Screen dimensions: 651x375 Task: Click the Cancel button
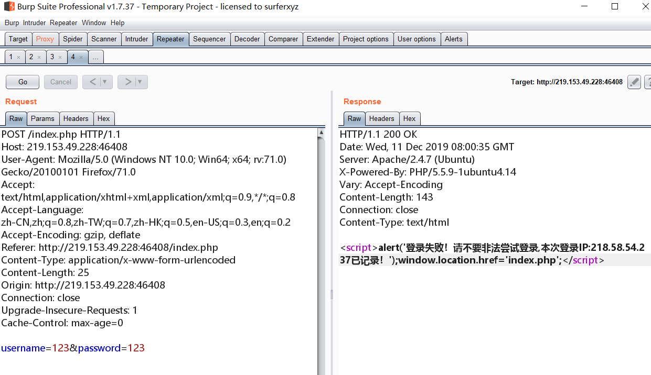pyautogui.click(x=61, y=82)
